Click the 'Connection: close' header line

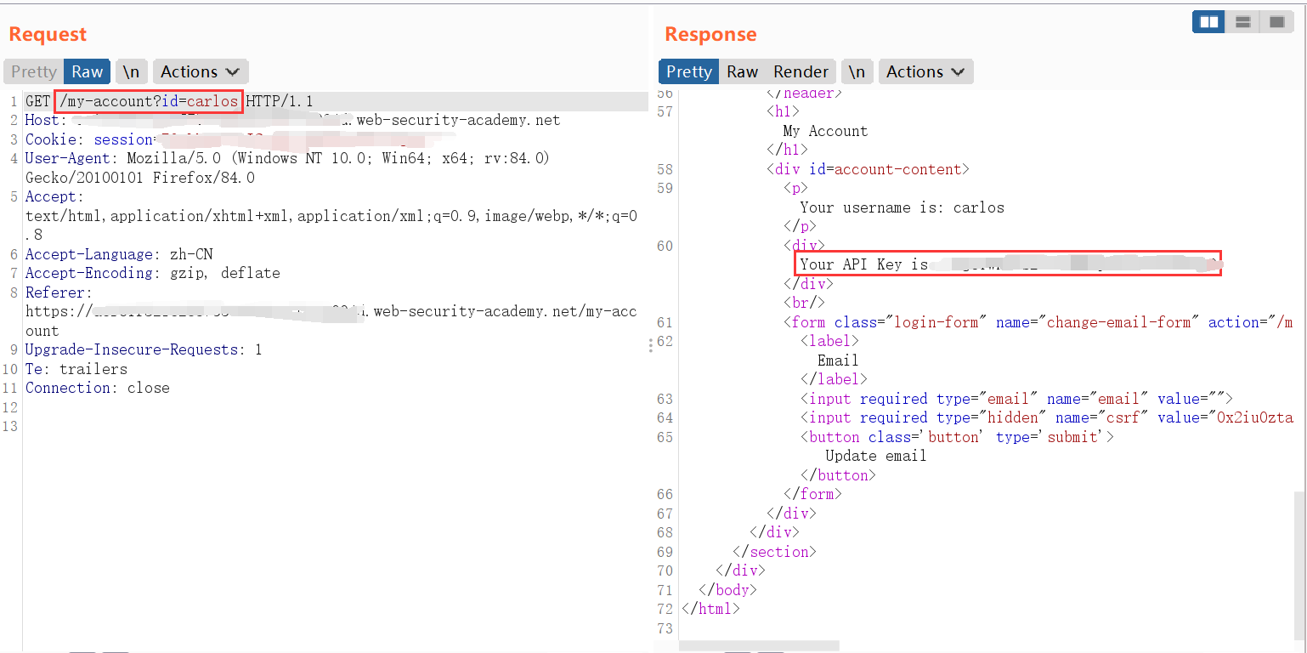pos(97,388)
